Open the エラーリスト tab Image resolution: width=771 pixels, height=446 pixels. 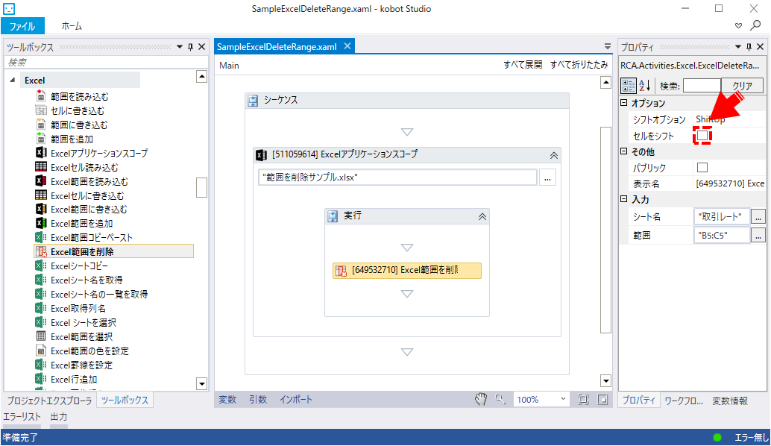click(x=22, y=416)
